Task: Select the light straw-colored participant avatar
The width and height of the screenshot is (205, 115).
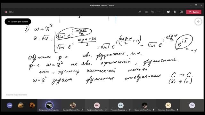Action: click(x=20, y=105)
